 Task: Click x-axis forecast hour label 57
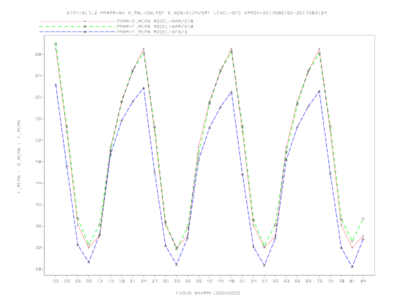tap(264, 281)
